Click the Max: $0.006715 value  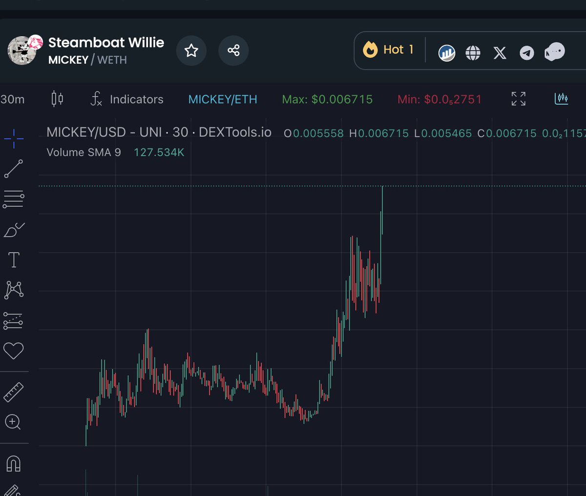click(x=327, y=99)
